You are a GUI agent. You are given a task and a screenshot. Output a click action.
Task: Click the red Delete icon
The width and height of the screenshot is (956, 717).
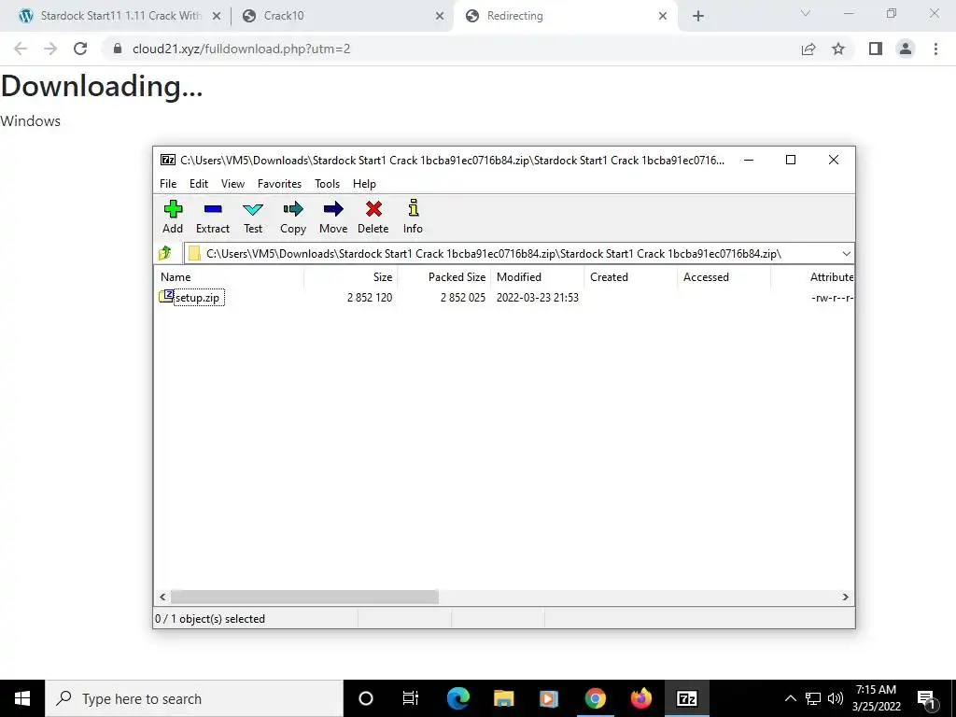pyautogui.click(x=373, y=217)
